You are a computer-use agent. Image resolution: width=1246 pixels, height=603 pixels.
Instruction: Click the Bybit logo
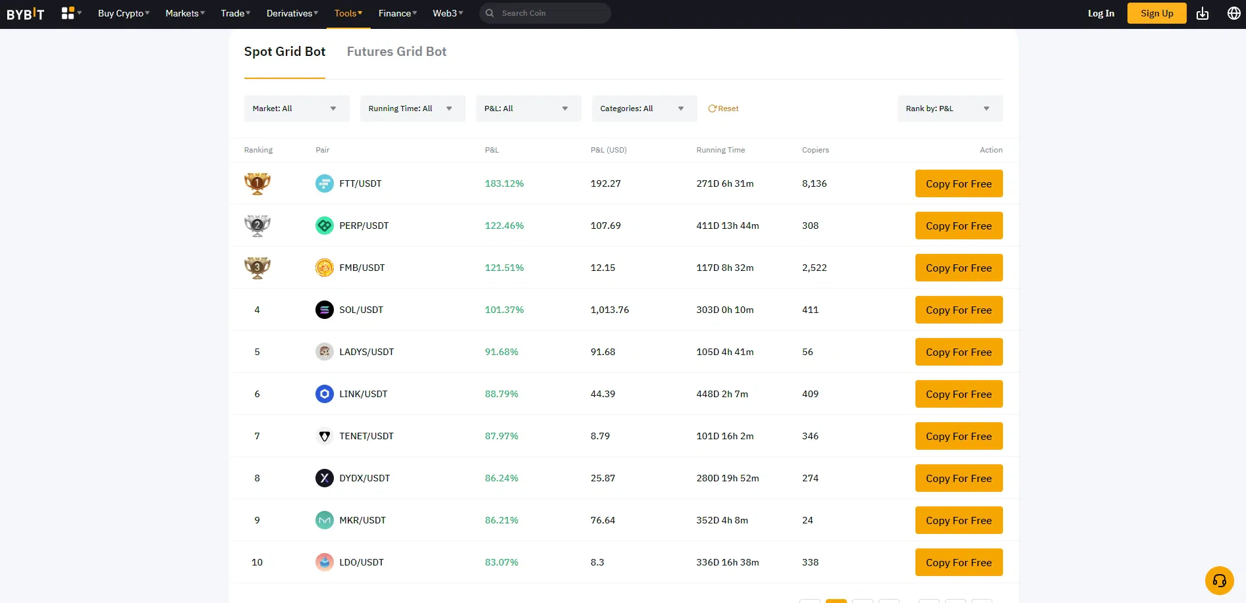[26, 14]
